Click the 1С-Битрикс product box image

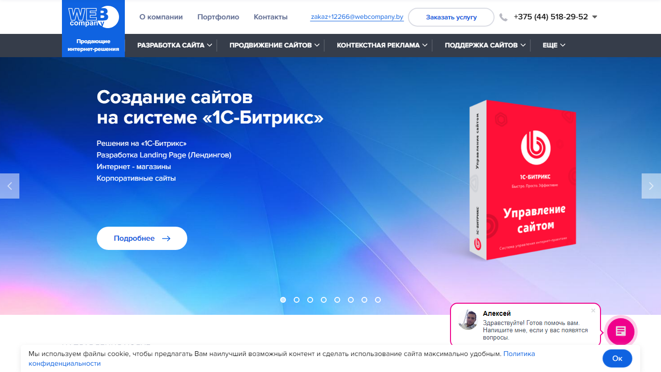[523, 180]
